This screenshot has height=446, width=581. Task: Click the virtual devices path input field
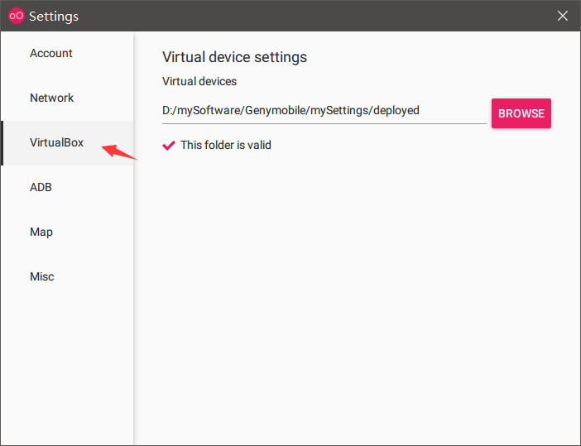tap(324, 111)
